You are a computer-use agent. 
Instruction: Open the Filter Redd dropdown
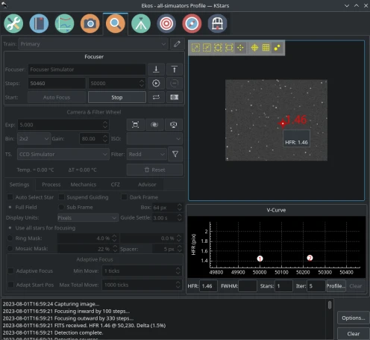click(146, 154)
